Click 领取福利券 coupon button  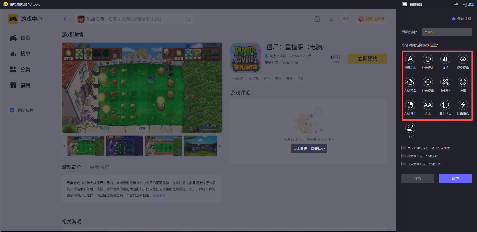click(x=371, y=19)
